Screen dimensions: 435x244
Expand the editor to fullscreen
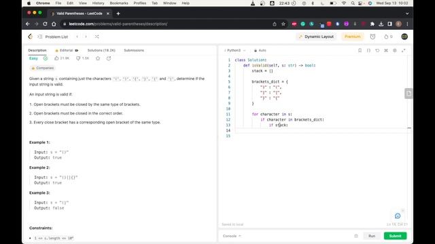(x=403, y=50)
